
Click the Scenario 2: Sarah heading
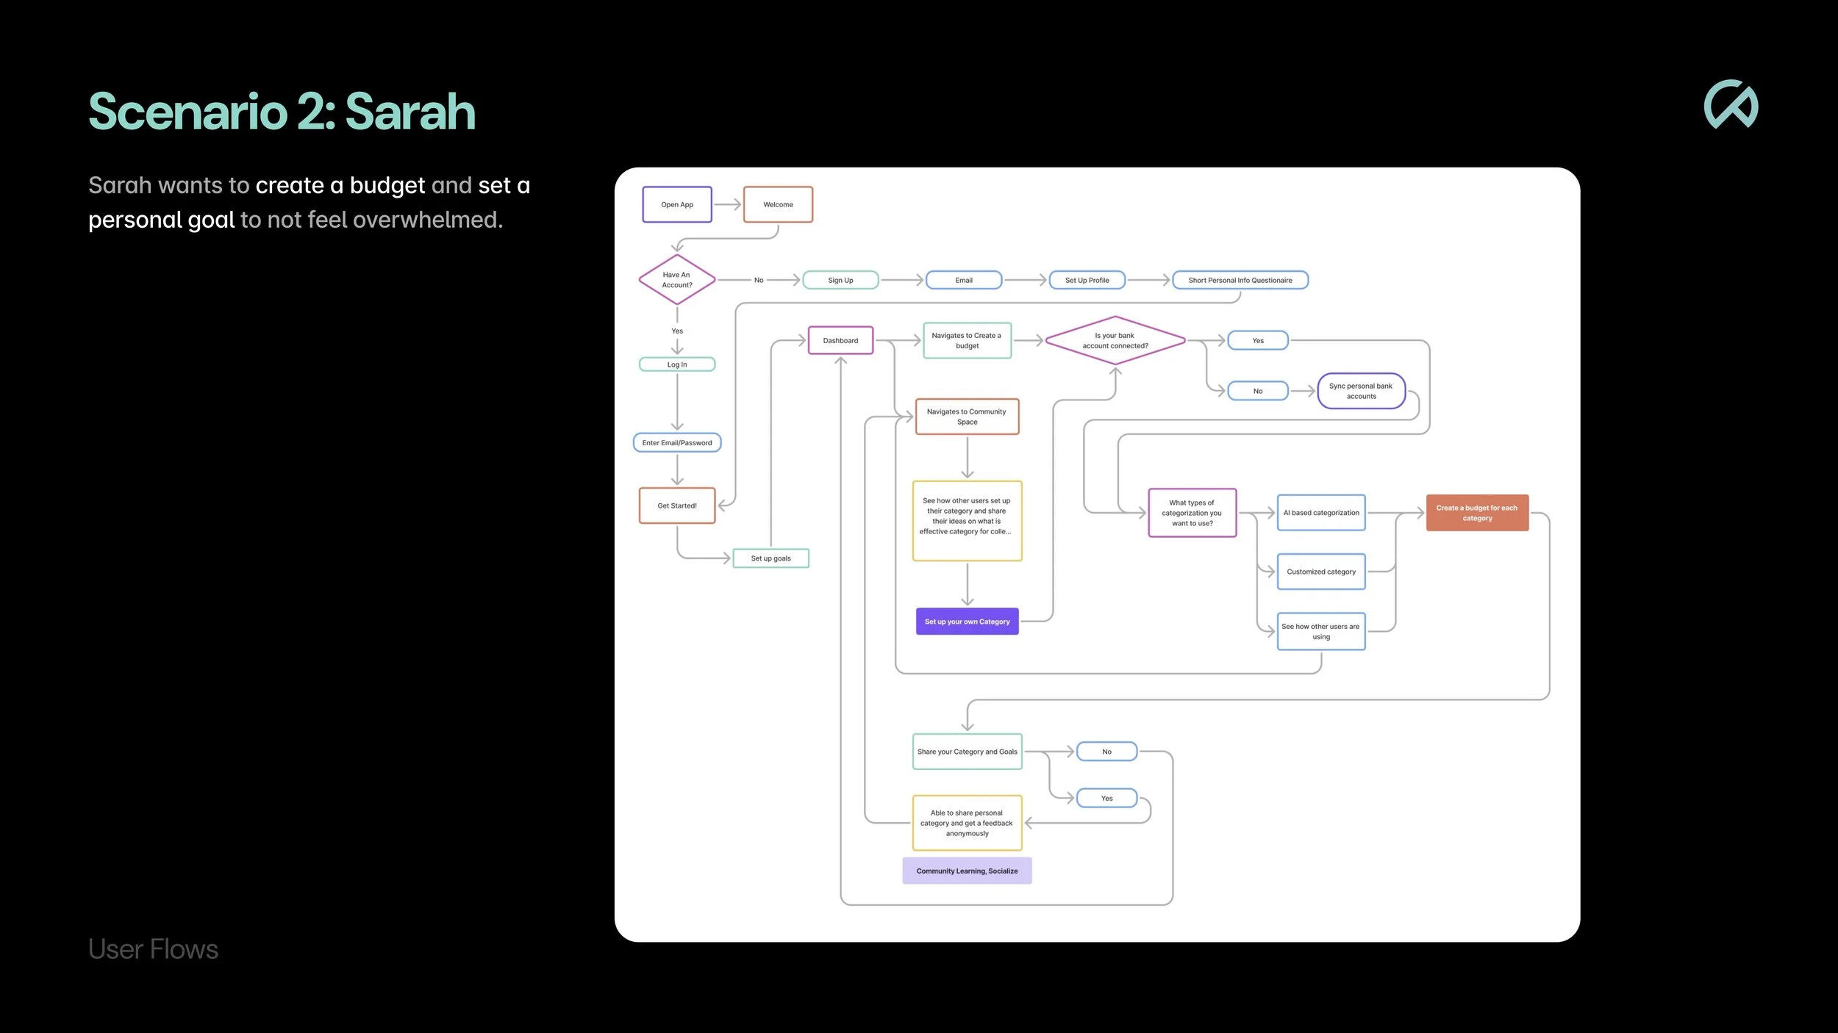pyautogui.click(x=282, y=112)
